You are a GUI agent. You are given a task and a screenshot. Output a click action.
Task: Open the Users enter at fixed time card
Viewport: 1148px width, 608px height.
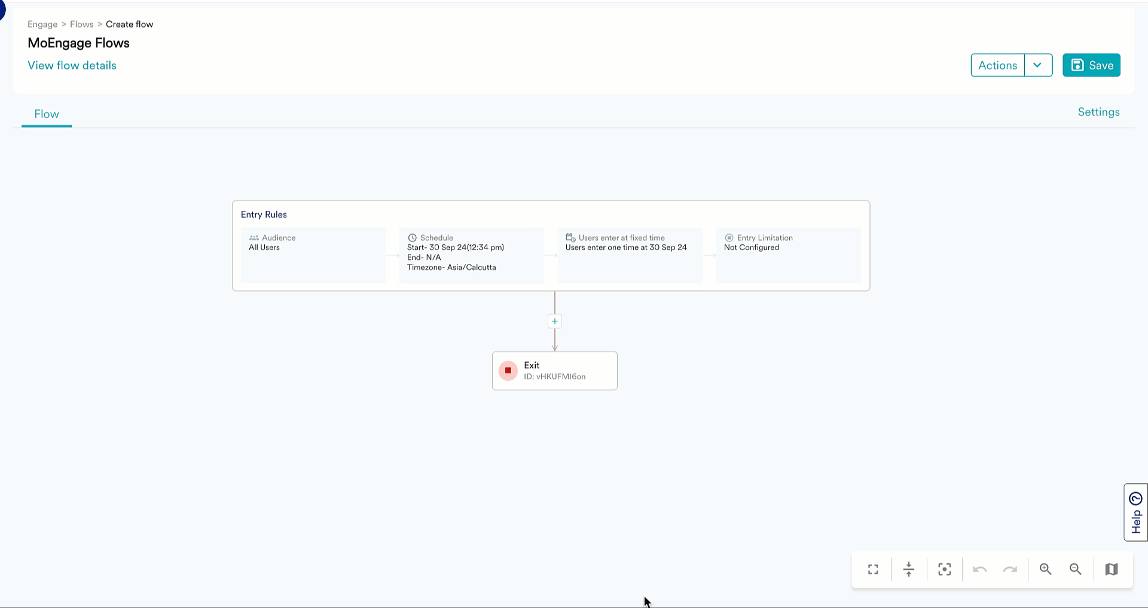pos(630,255)
